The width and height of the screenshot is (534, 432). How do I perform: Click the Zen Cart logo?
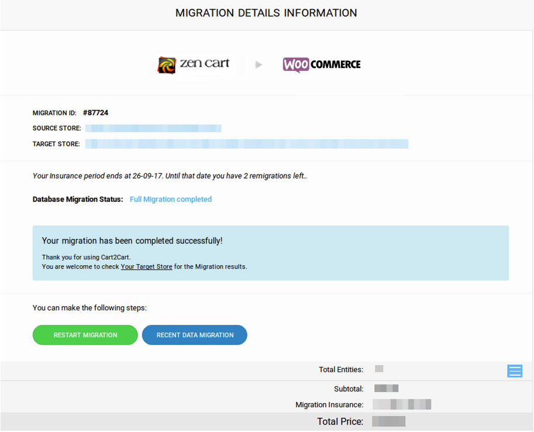(x=194, y=64)
